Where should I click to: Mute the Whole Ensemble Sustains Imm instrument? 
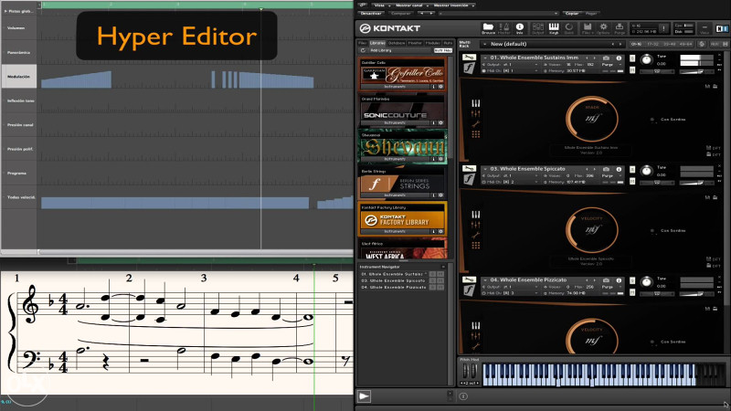click(632, 70)
